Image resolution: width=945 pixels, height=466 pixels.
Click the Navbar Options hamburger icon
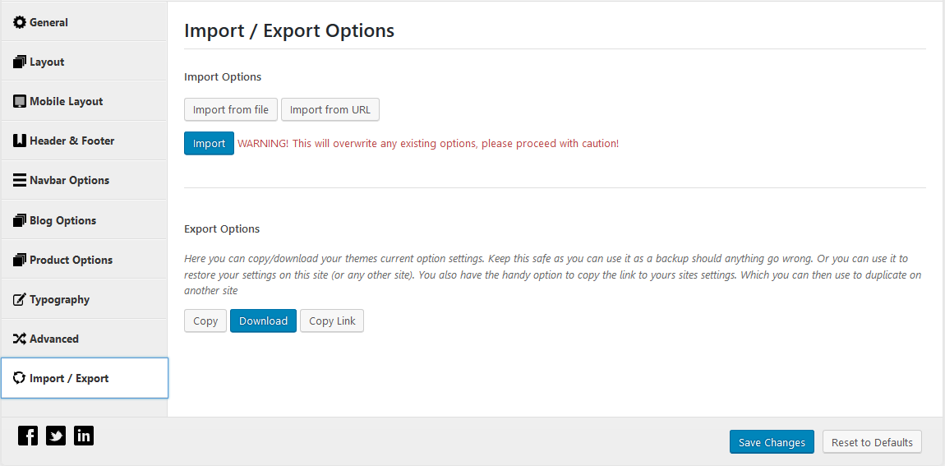pos(19,180)
